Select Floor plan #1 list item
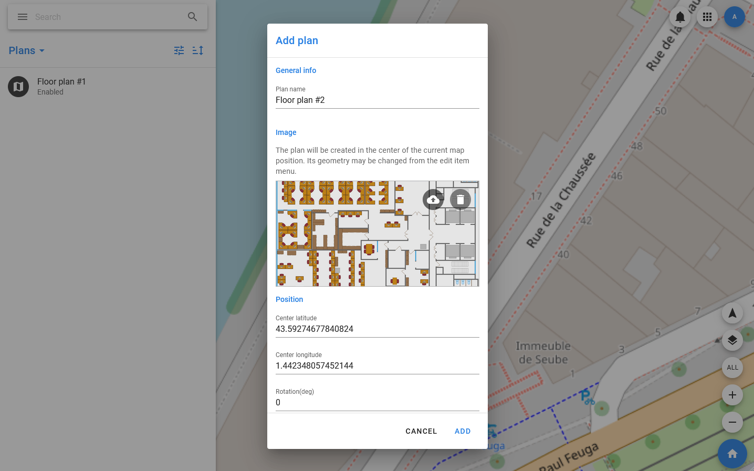Screen dimensions: 754x471 click(61, 87)
